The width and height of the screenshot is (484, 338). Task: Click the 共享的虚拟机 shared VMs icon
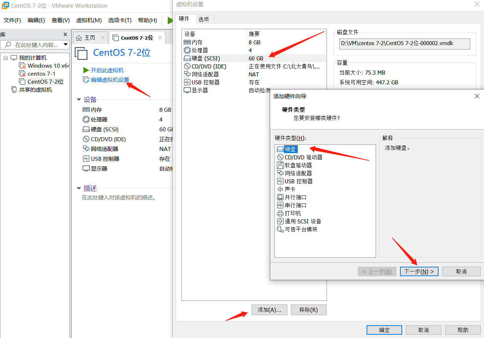14,90
